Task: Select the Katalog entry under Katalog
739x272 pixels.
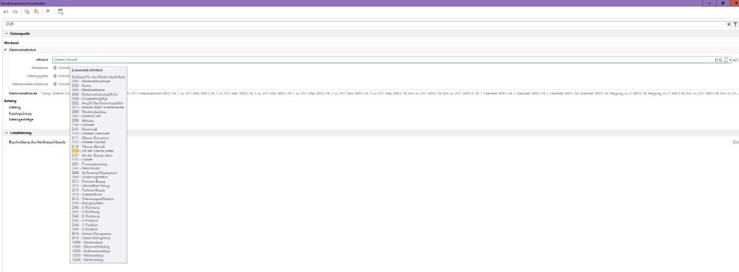Action: coord(14,107)
